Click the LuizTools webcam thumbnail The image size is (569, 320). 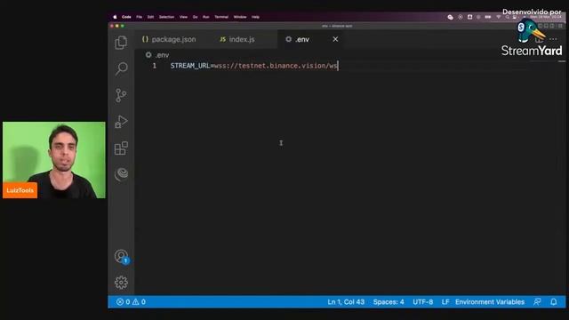click(x=54, y=160)
